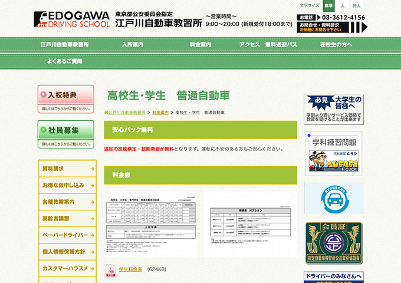Open the お得な仮申し込み sidebar link
Screen dimensions: 401x283
pos(67,185)
